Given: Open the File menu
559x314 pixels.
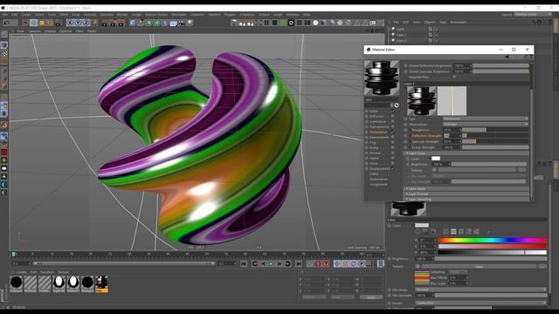Looking at the screenshot, I should (x=5, y=15).
